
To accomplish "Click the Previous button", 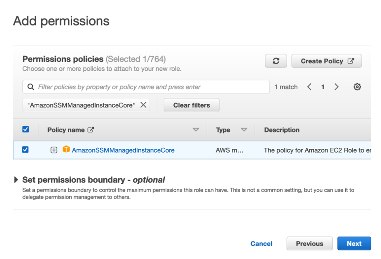I will (x=309, y=243).
